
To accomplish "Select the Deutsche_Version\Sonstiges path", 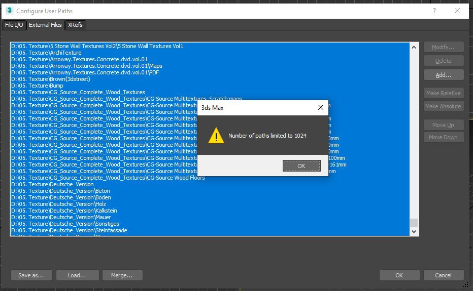I will (x=210, y=224).
